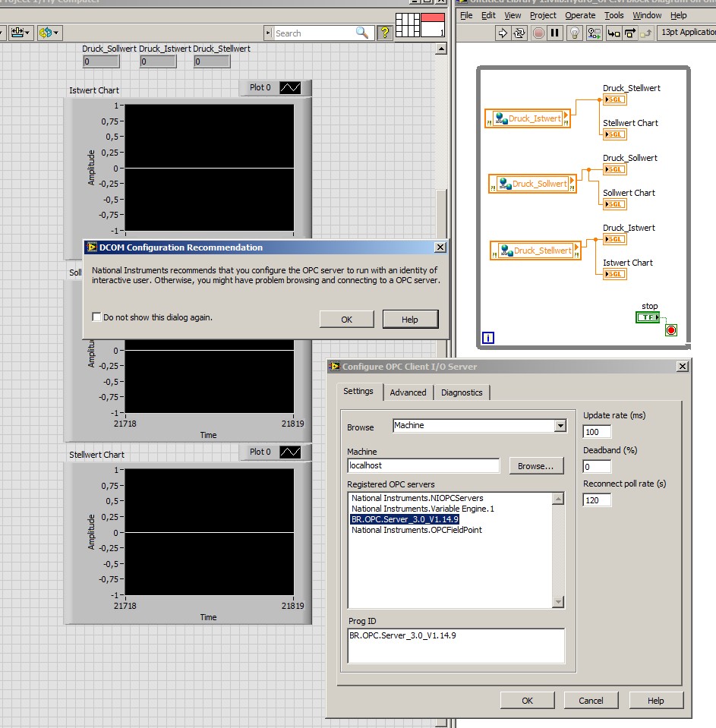Click the Update rate (ms) field
Image resolution: width=716 pixels, height=728 pixels.
tap(597, 432)
